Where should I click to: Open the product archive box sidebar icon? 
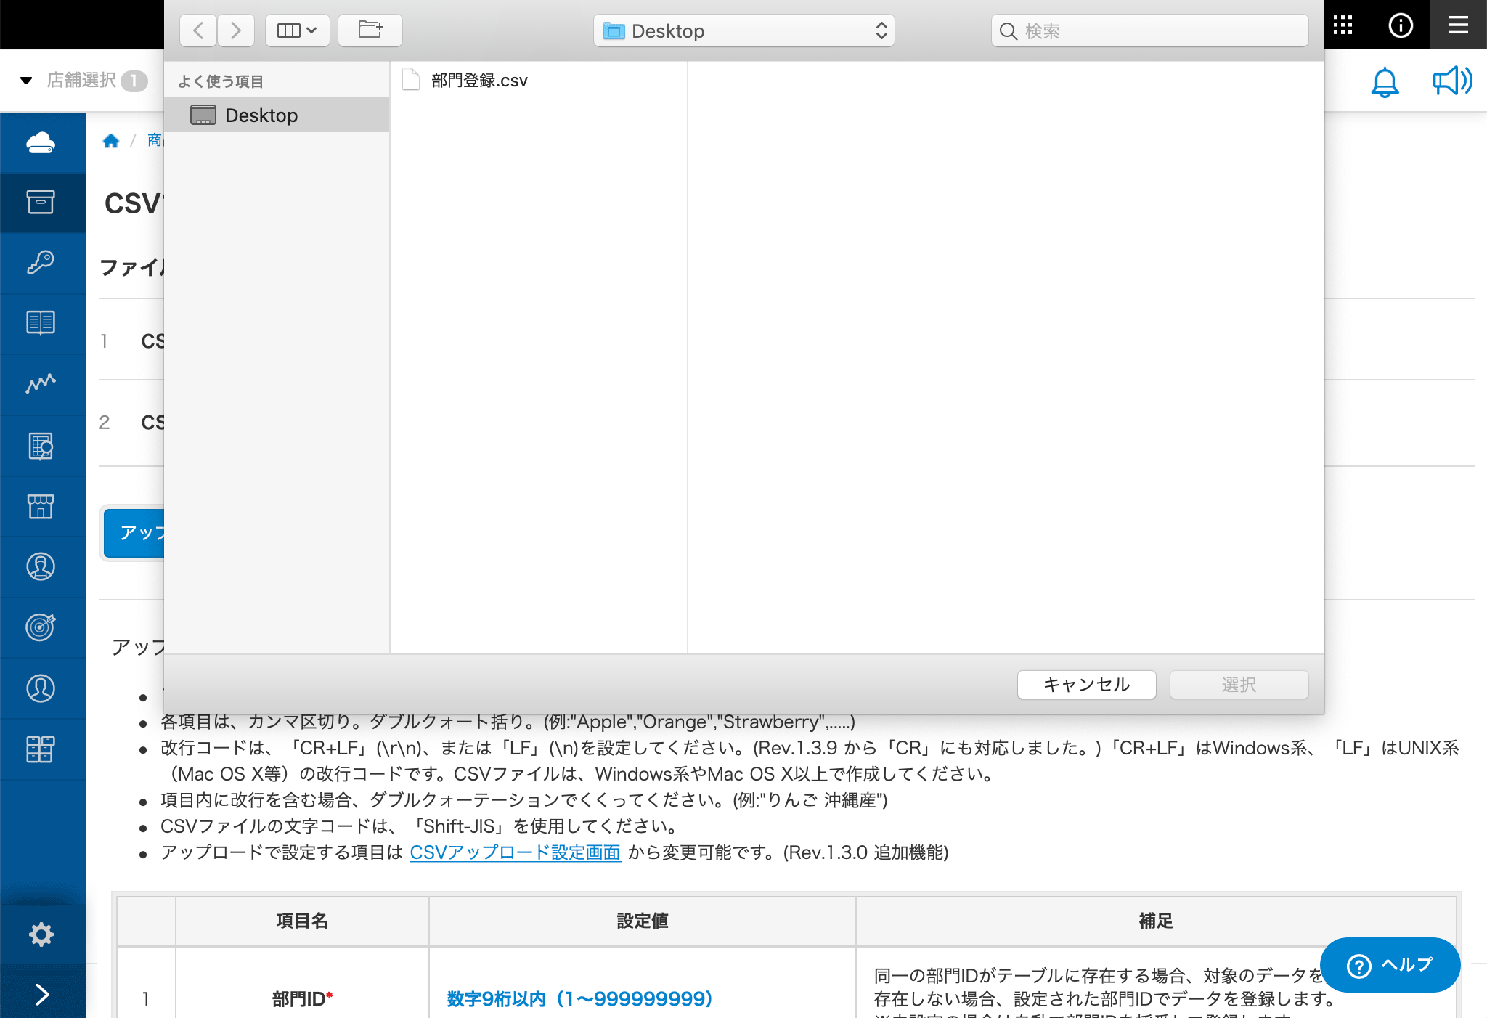(x=41, y=203)
